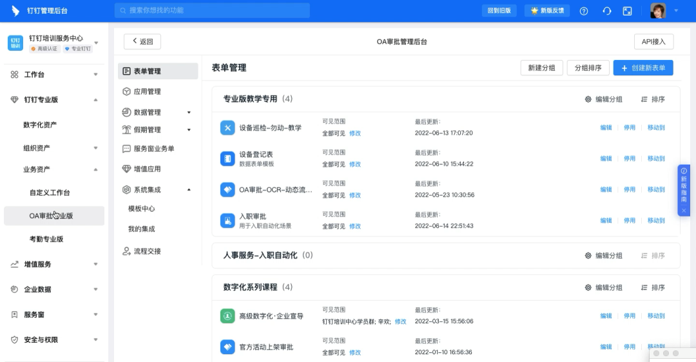Open 考勤专业版 in left sidebar
696x362 pixels.
(46, 239)
